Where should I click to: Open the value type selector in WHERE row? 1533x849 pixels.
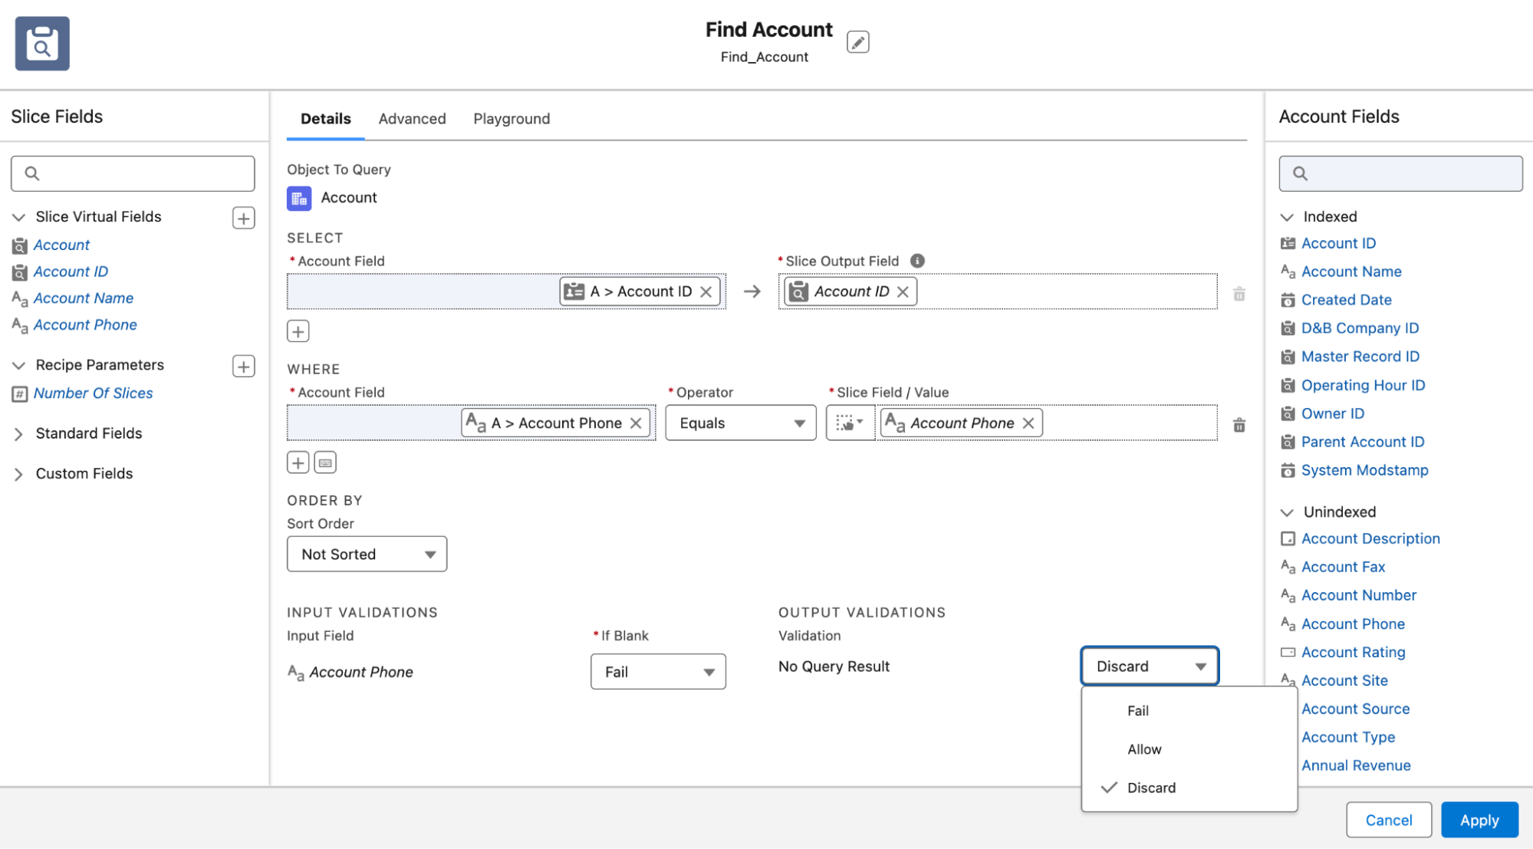tap(850, 423)
